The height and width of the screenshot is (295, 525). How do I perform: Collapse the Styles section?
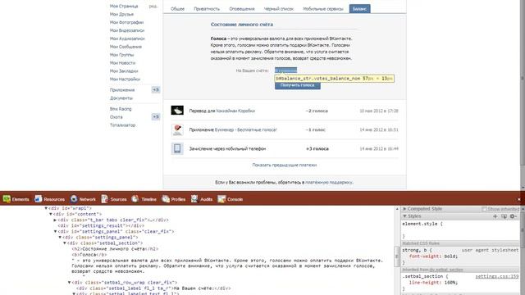pos(404,216)
